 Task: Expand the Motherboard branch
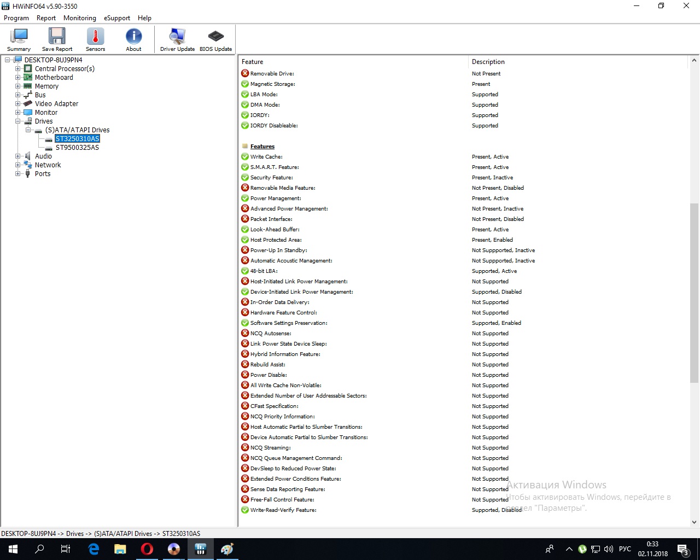pos(18,78)
